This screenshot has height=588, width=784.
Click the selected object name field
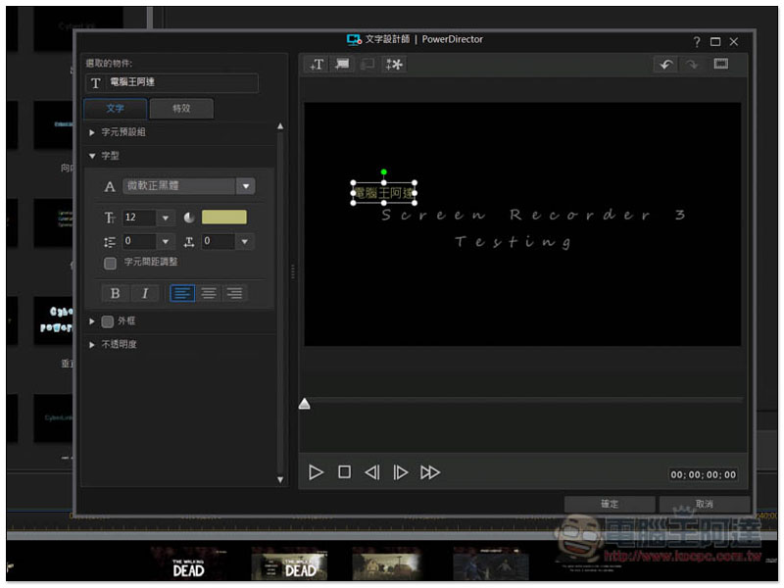click(x=172, y=83)
